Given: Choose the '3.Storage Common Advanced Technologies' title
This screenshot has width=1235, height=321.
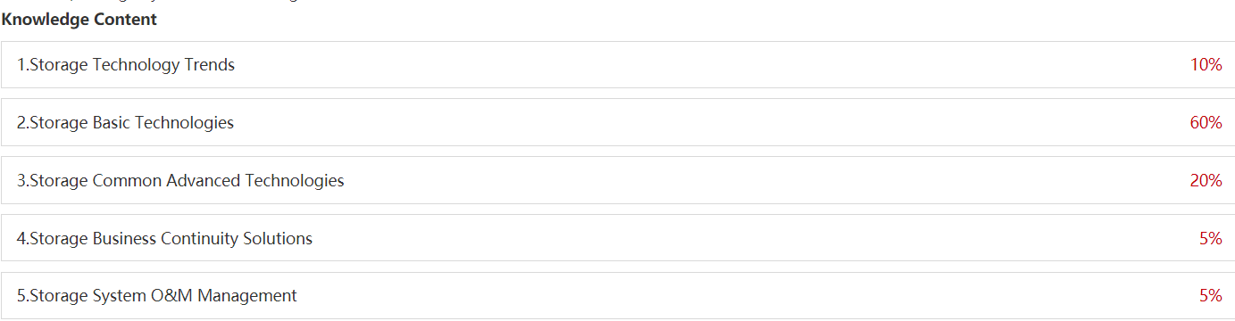Looking at the screenshot, I should click(x=180, y=181).
